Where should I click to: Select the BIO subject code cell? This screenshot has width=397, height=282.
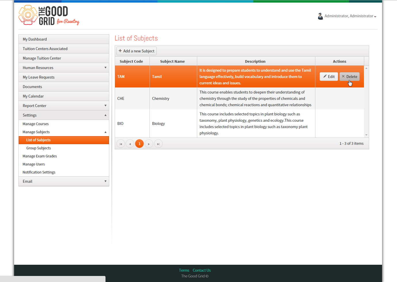coord(132,123)
